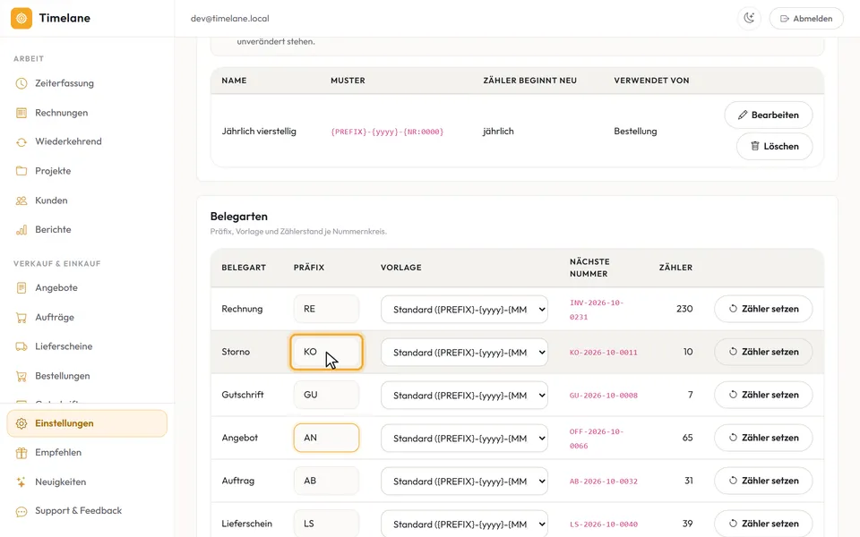Focus the Storno prefix field KO
This screenshot has height=537, width=860.
point(326,352)
